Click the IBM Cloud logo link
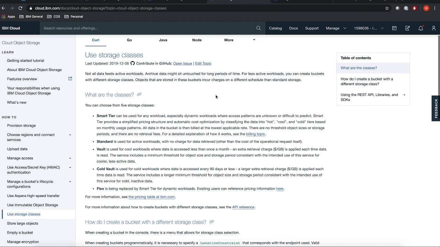Viewport: 440px width, 247px height. (x=11, y=28)
